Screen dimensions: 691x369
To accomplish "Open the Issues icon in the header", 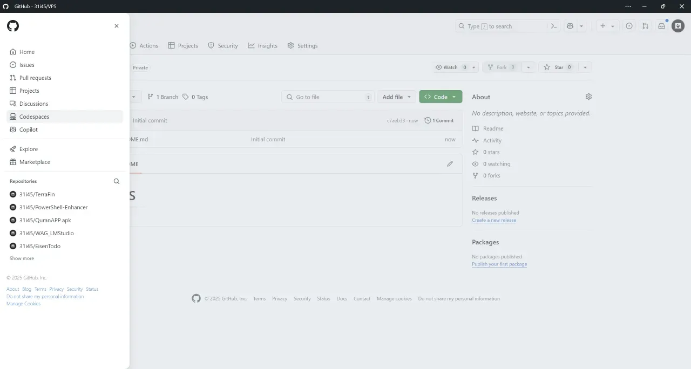I will click(629, 26).
